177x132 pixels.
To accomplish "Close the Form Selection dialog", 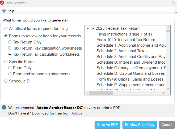I will click(x=174, y=3).
